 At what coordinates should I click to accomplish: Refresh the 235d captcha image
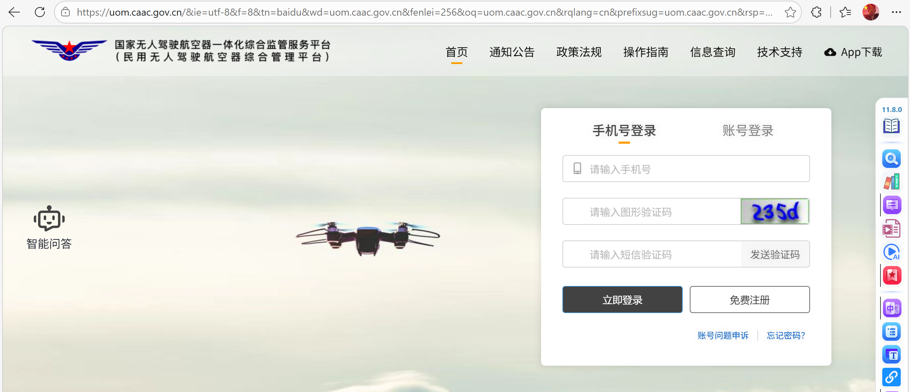pos(775,211)
